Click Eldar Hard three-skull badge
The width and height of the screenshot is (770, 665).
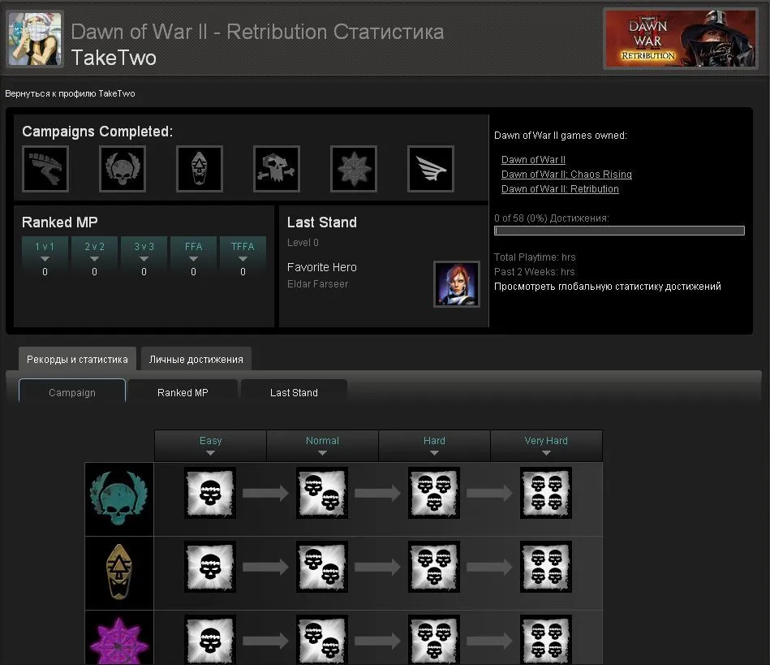(x=434, y=567)
